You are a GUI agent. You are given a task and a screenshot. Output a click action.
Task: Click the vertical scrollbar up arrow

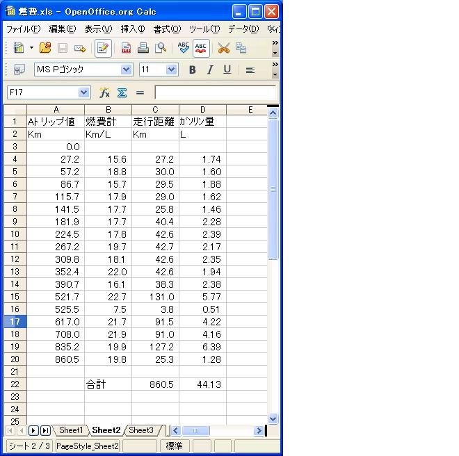(273, 113)
